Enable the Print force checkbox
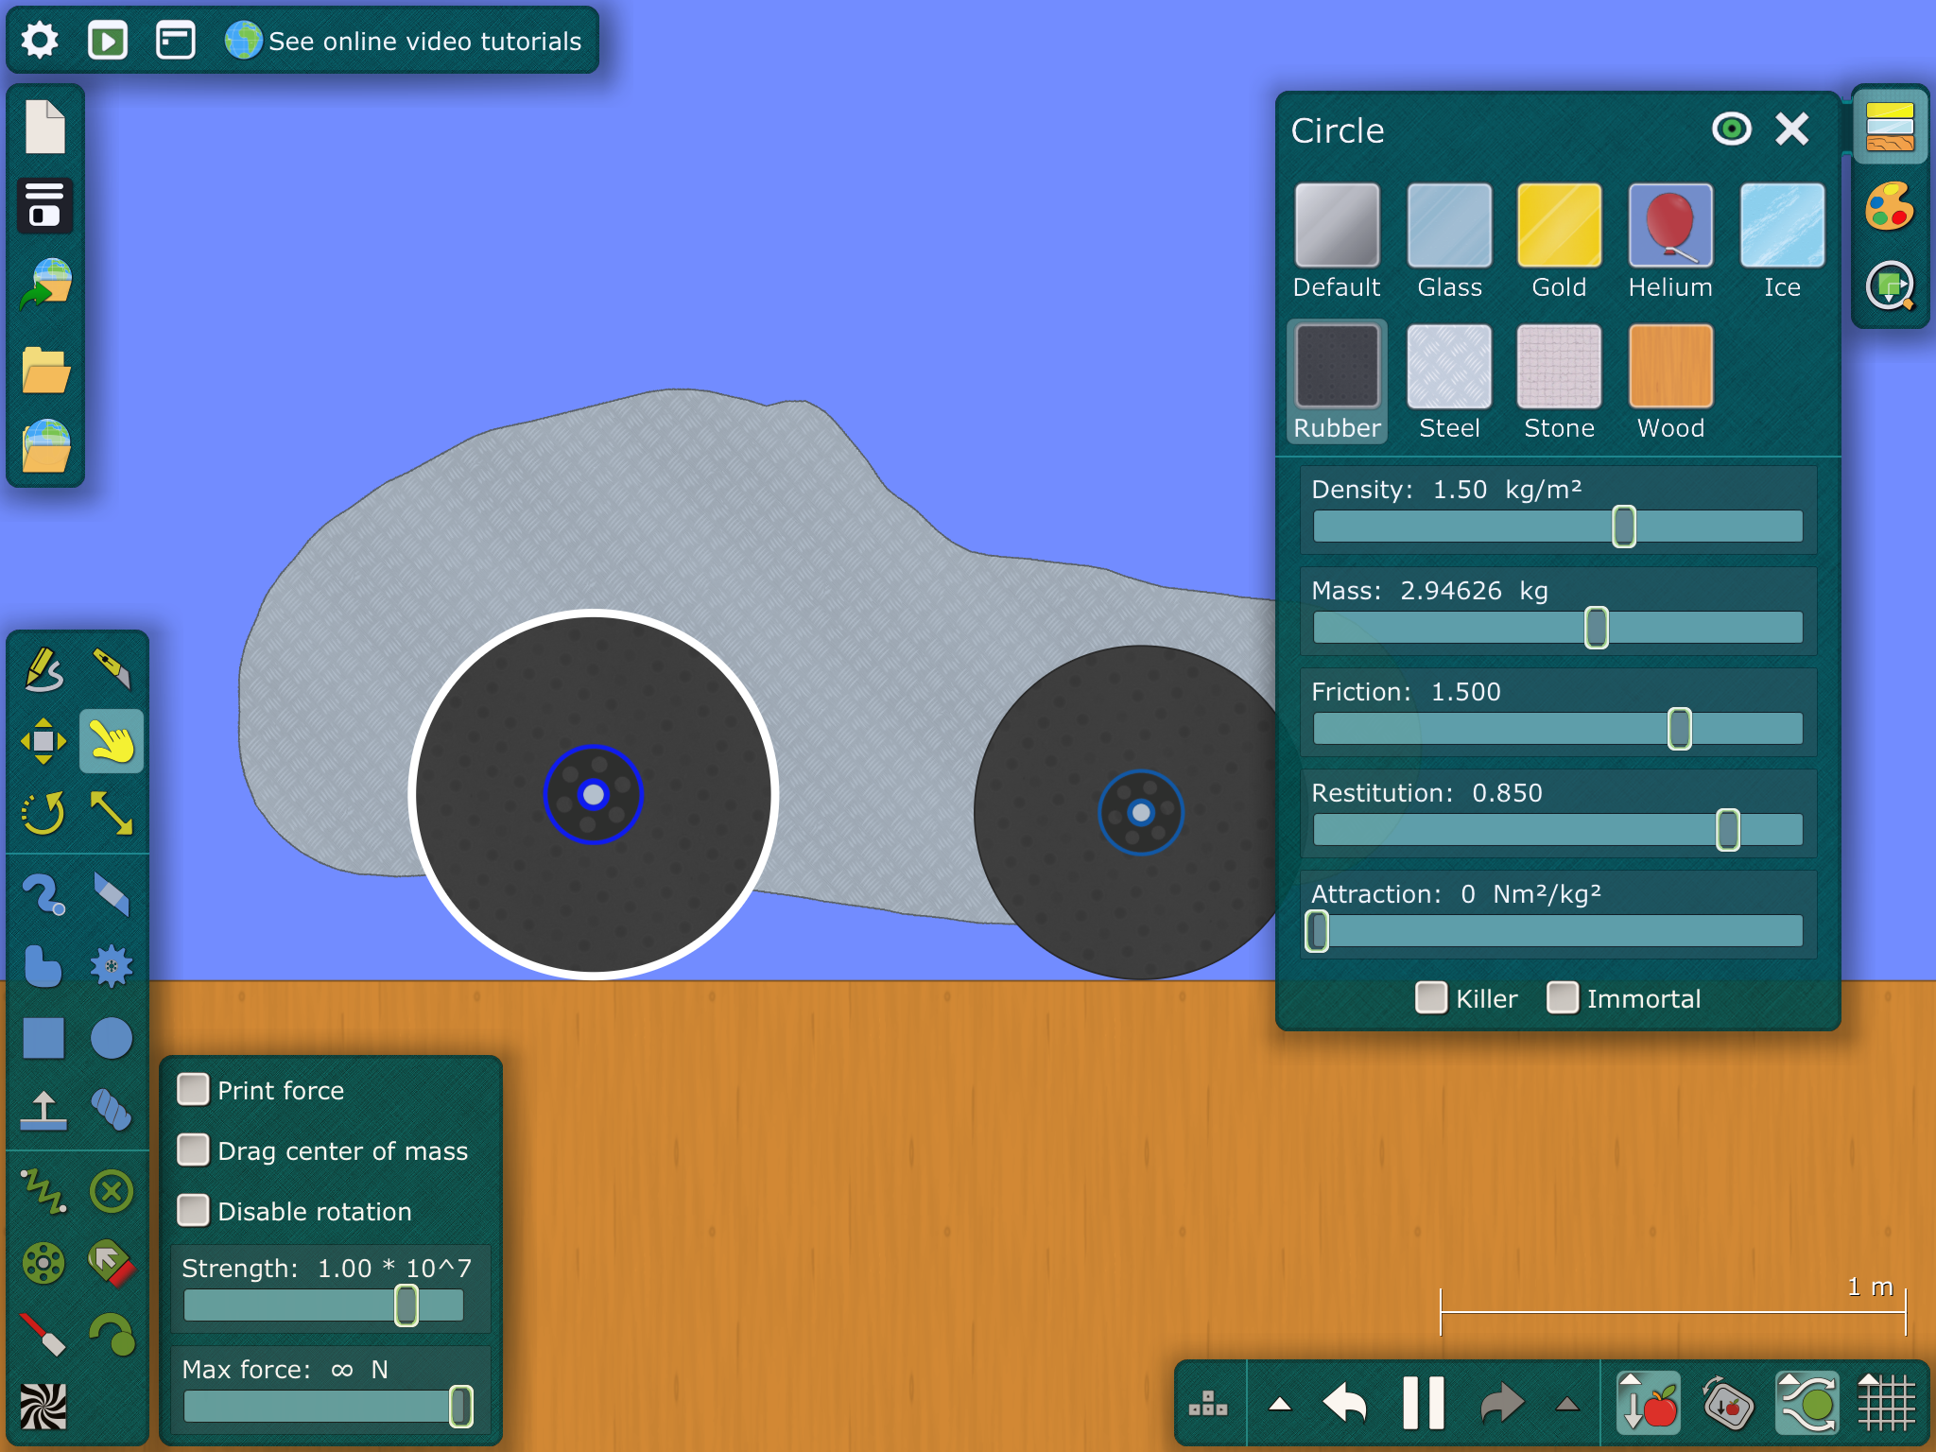The image size is (1936, 1452). (x=194, y=1089)
